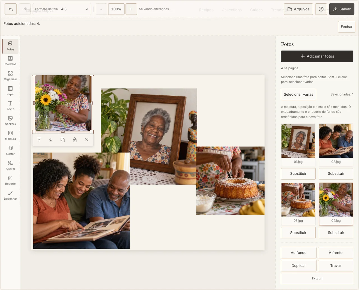359x290 pixels.
Task: Select the Organizar tool
Action: coord(10,76)
